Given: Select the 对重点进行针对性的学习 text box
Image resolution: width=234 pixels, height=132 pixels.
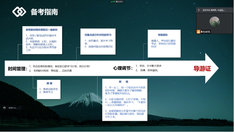Looking at the screenshot, I should [x=98, y=41].
